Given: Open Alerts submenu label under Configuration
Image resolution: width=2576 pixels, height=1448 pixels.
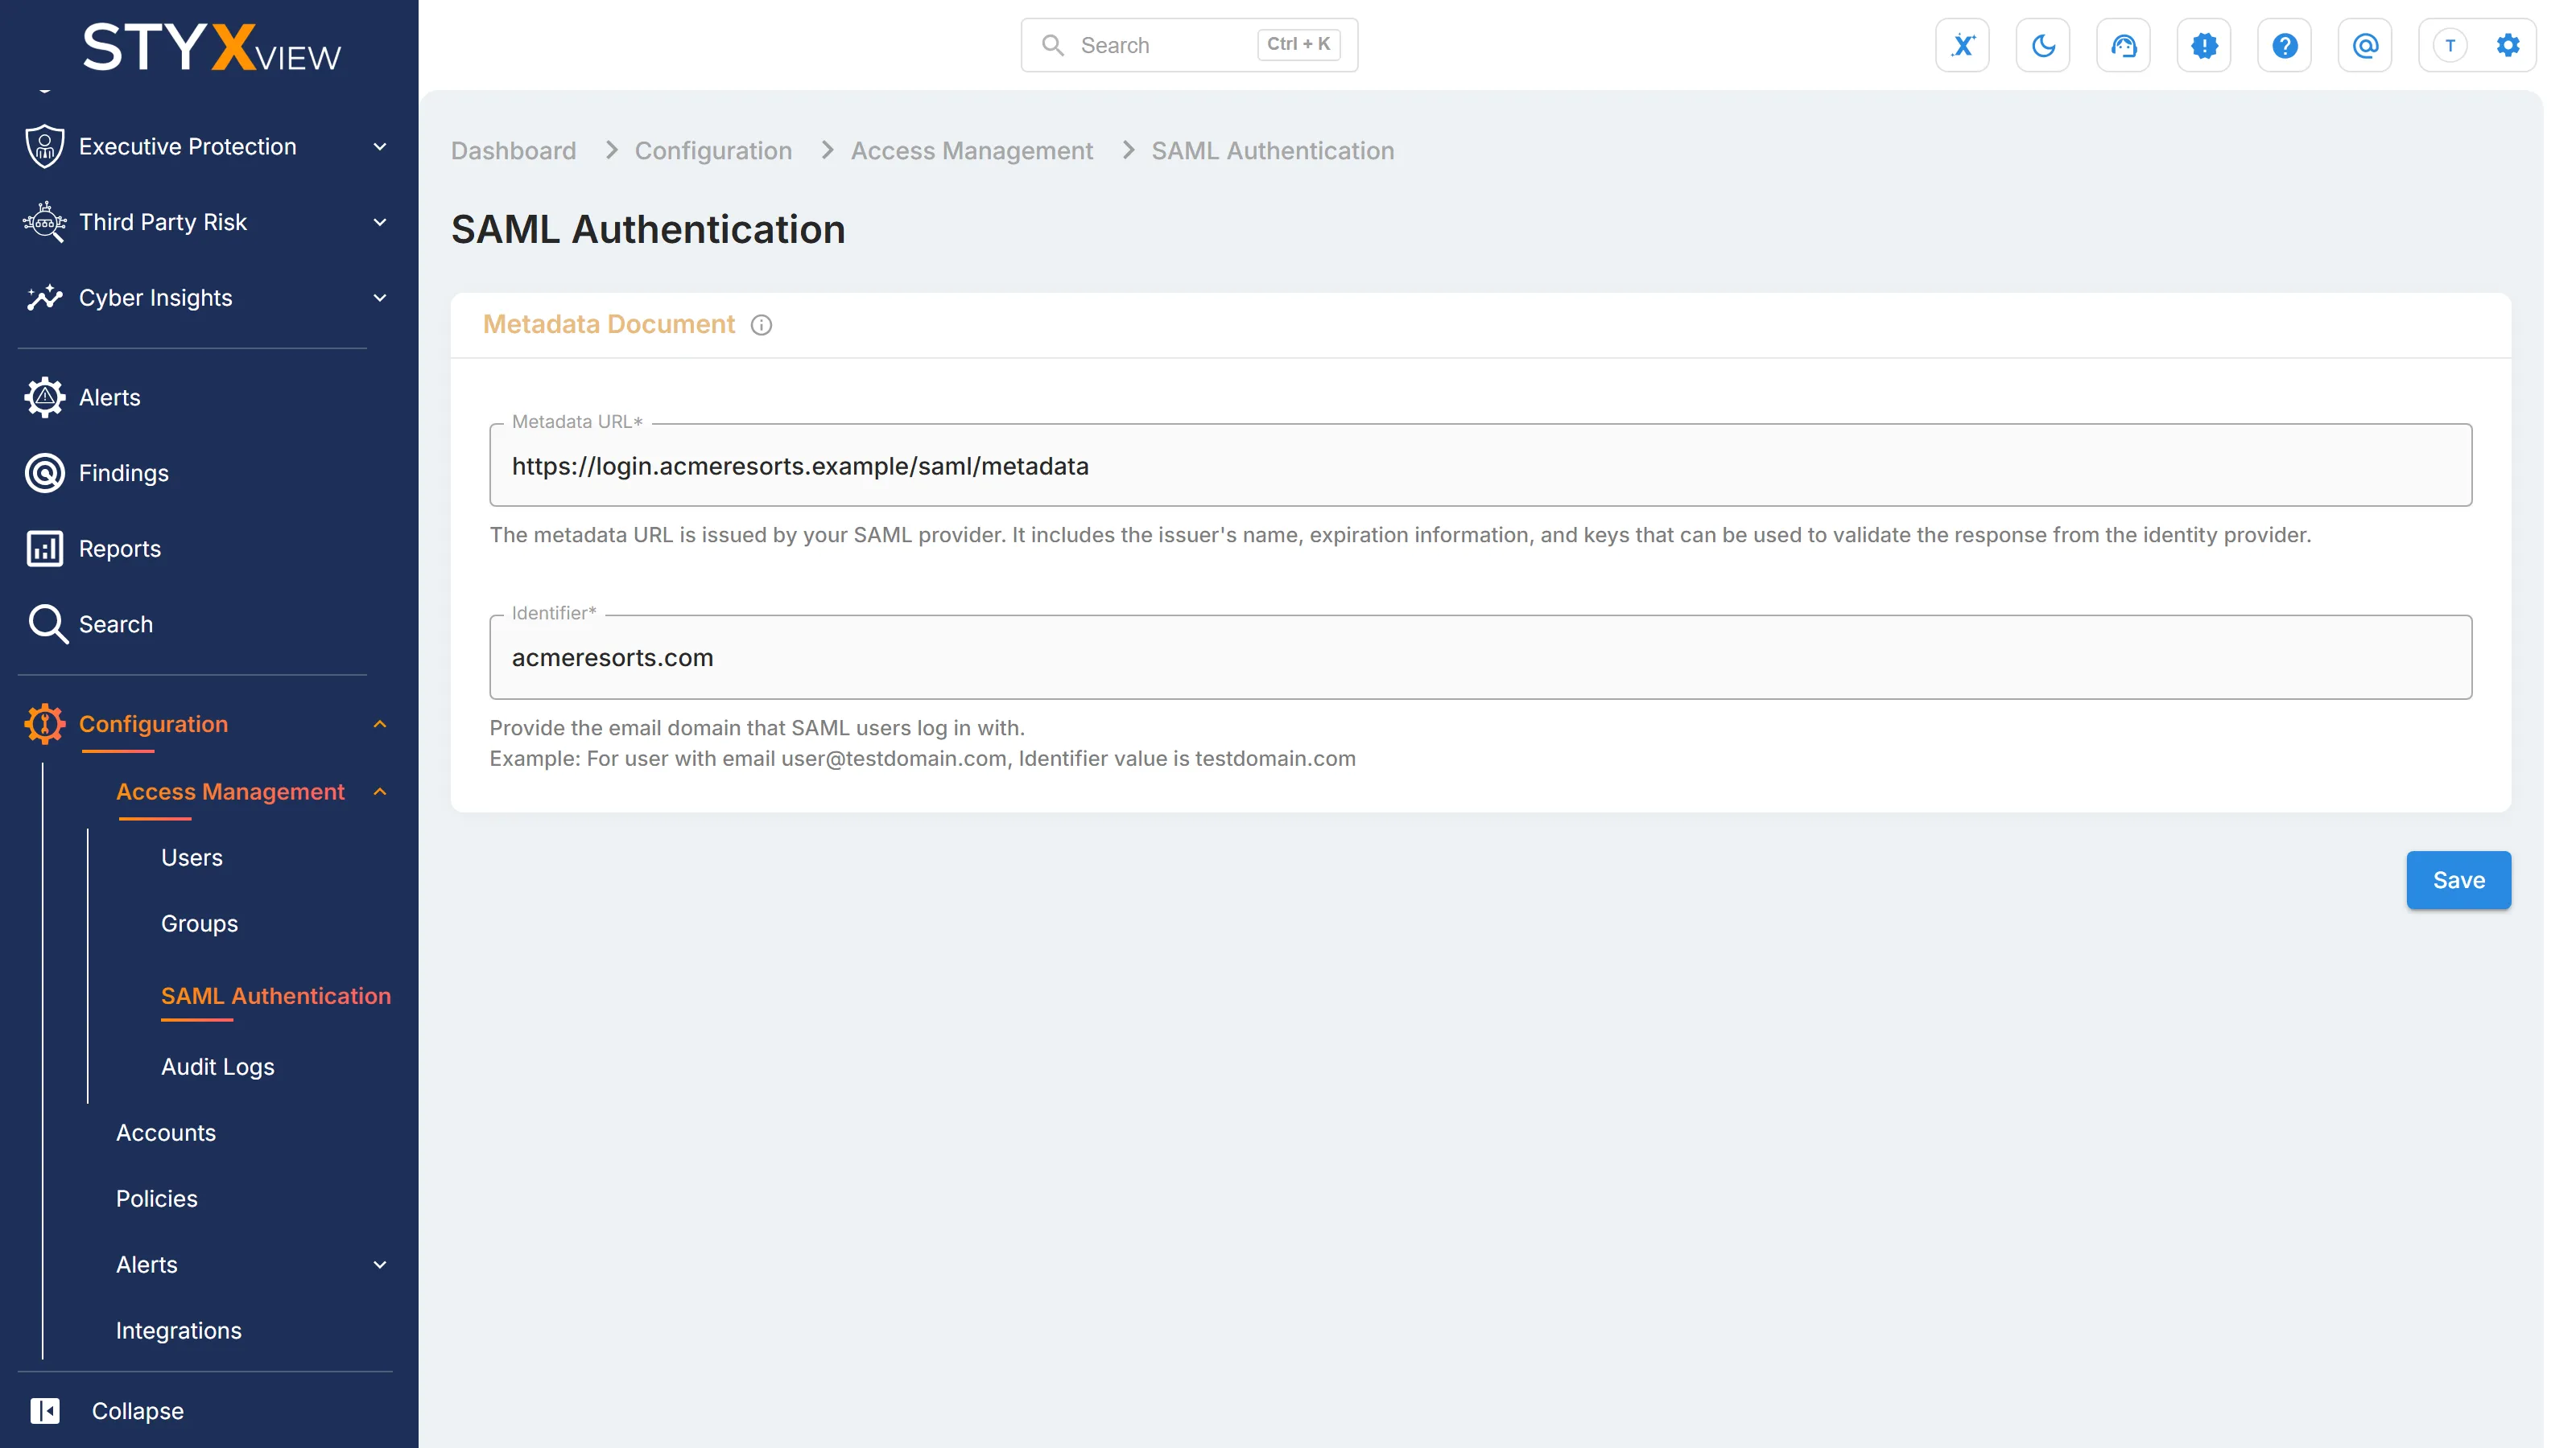Looking at the screenshot, I should [x=147, y=1265].
